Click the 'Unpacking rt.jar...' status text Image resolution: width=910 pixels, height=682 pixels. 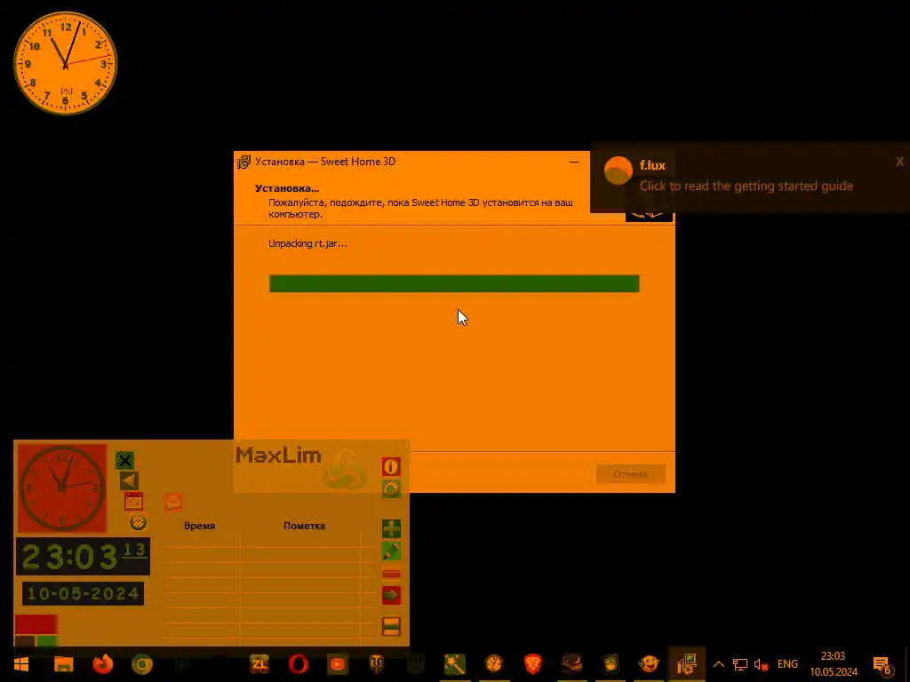307,243
